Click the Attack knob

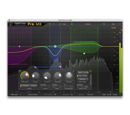47,76
